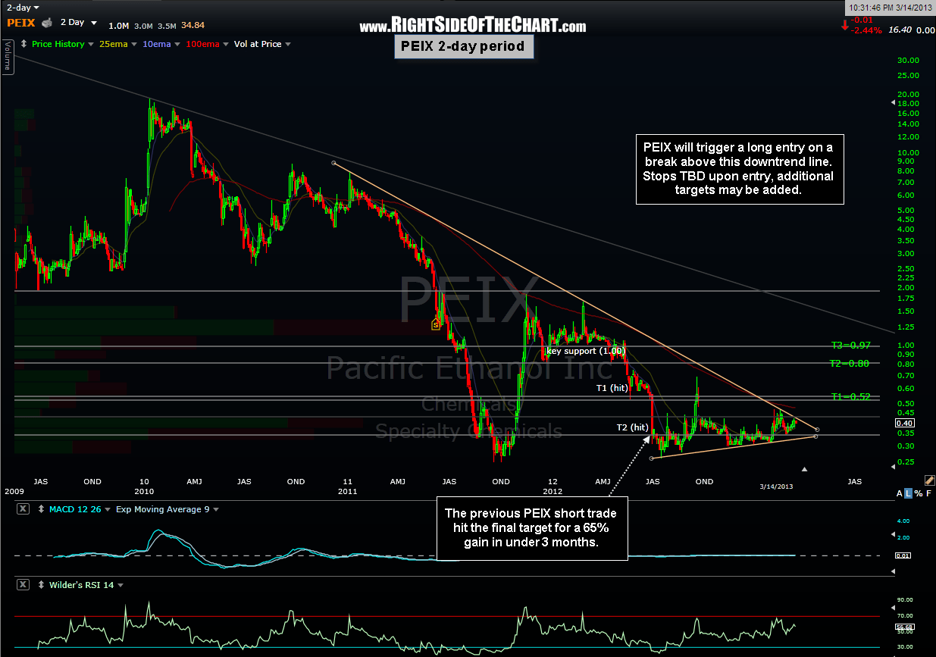The width and height of the screenshot is (936, 657).
Task: Click the 'key support (1.00)' label
Action: coord(585,351)
